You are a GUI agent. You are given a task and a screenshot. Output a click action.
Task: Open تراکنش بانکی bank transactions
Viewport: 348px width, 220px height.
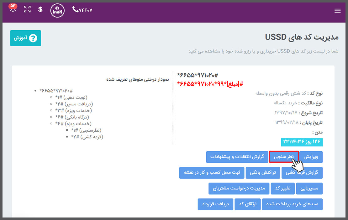[x=263, y=172]
